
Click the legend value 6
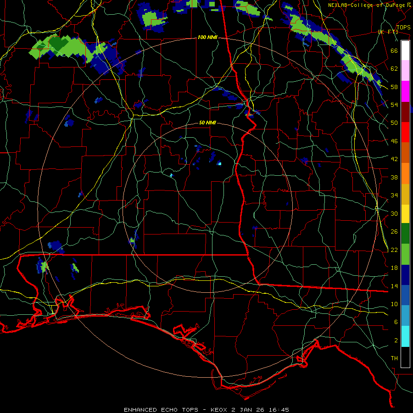(x=396, y=322)
